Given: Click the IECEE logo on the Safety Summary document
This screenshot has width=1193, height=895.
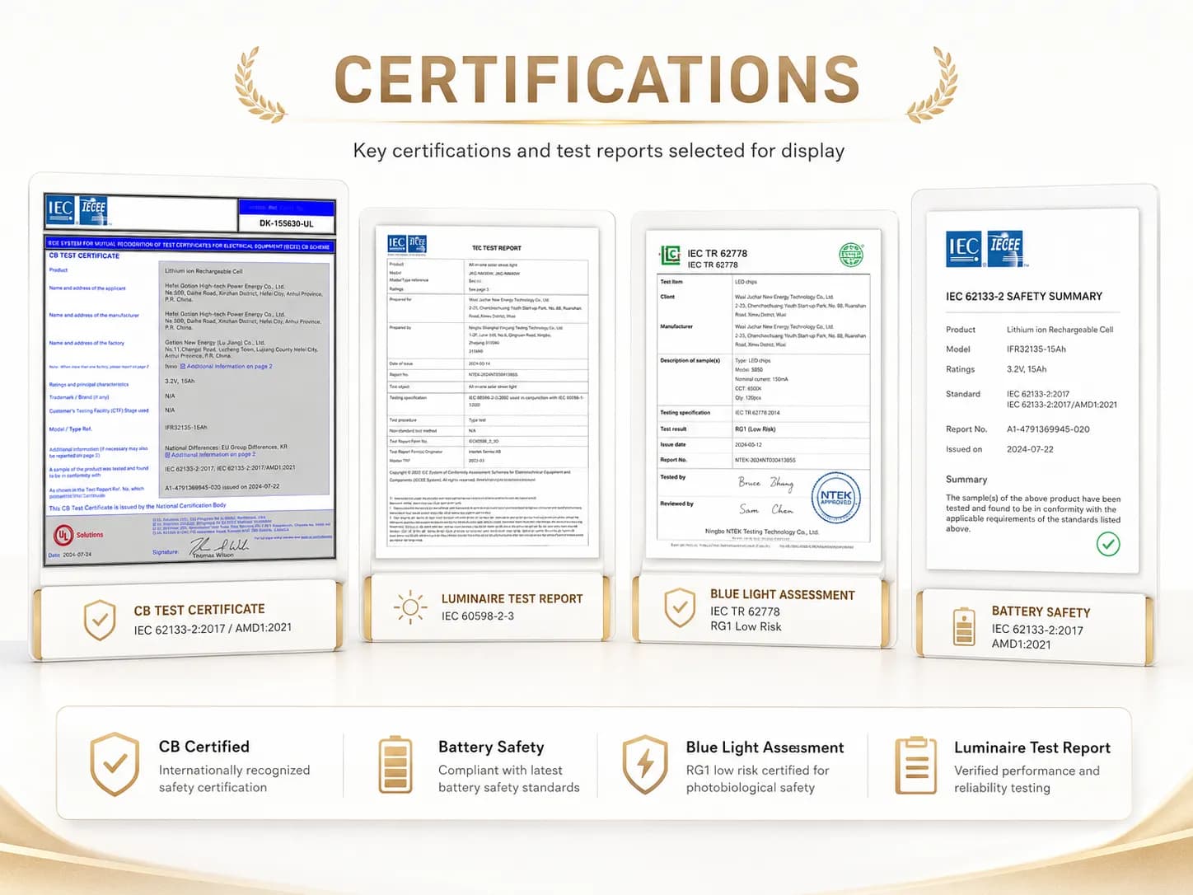Looking at the screenshot, I should coord(1005,247).
